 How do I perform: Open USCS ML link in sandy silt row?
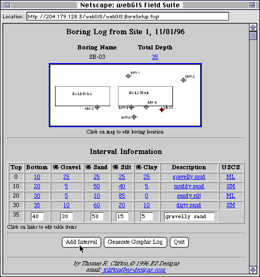click(231, 196)
